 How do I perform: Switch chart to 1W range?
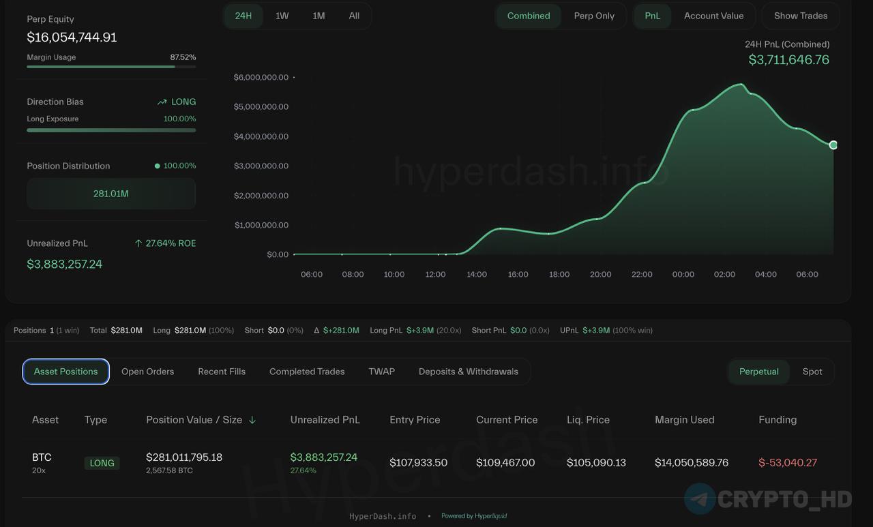282,16
